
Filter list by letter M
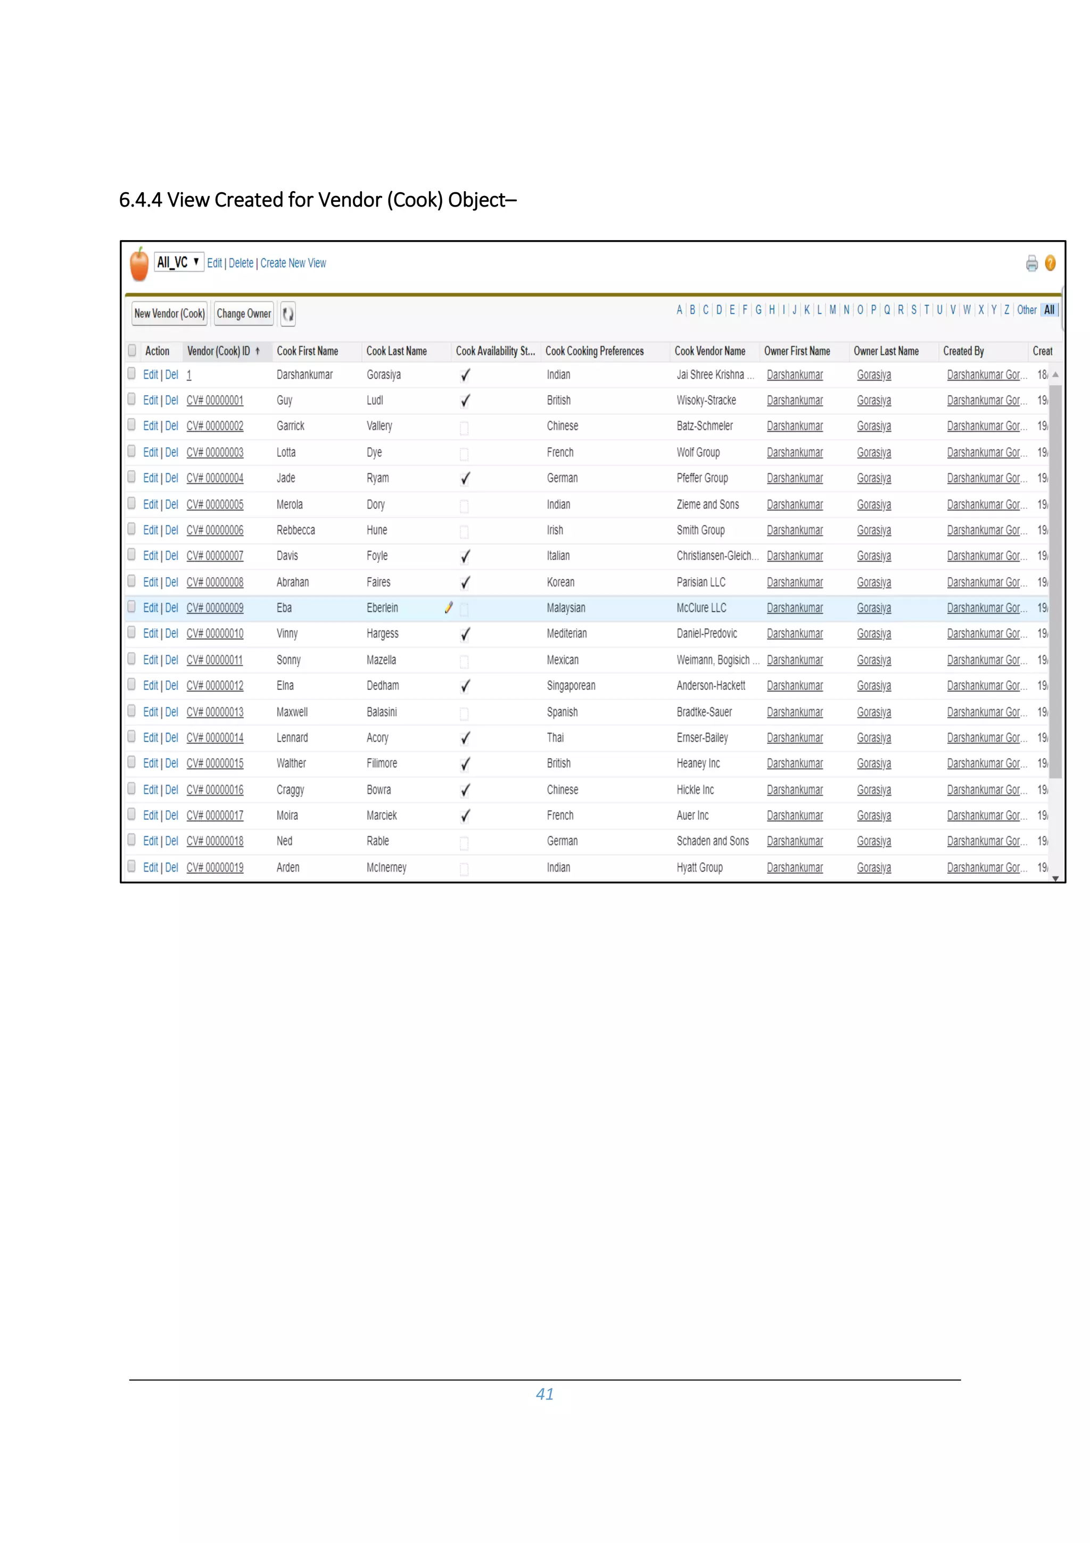click(833, 310)
